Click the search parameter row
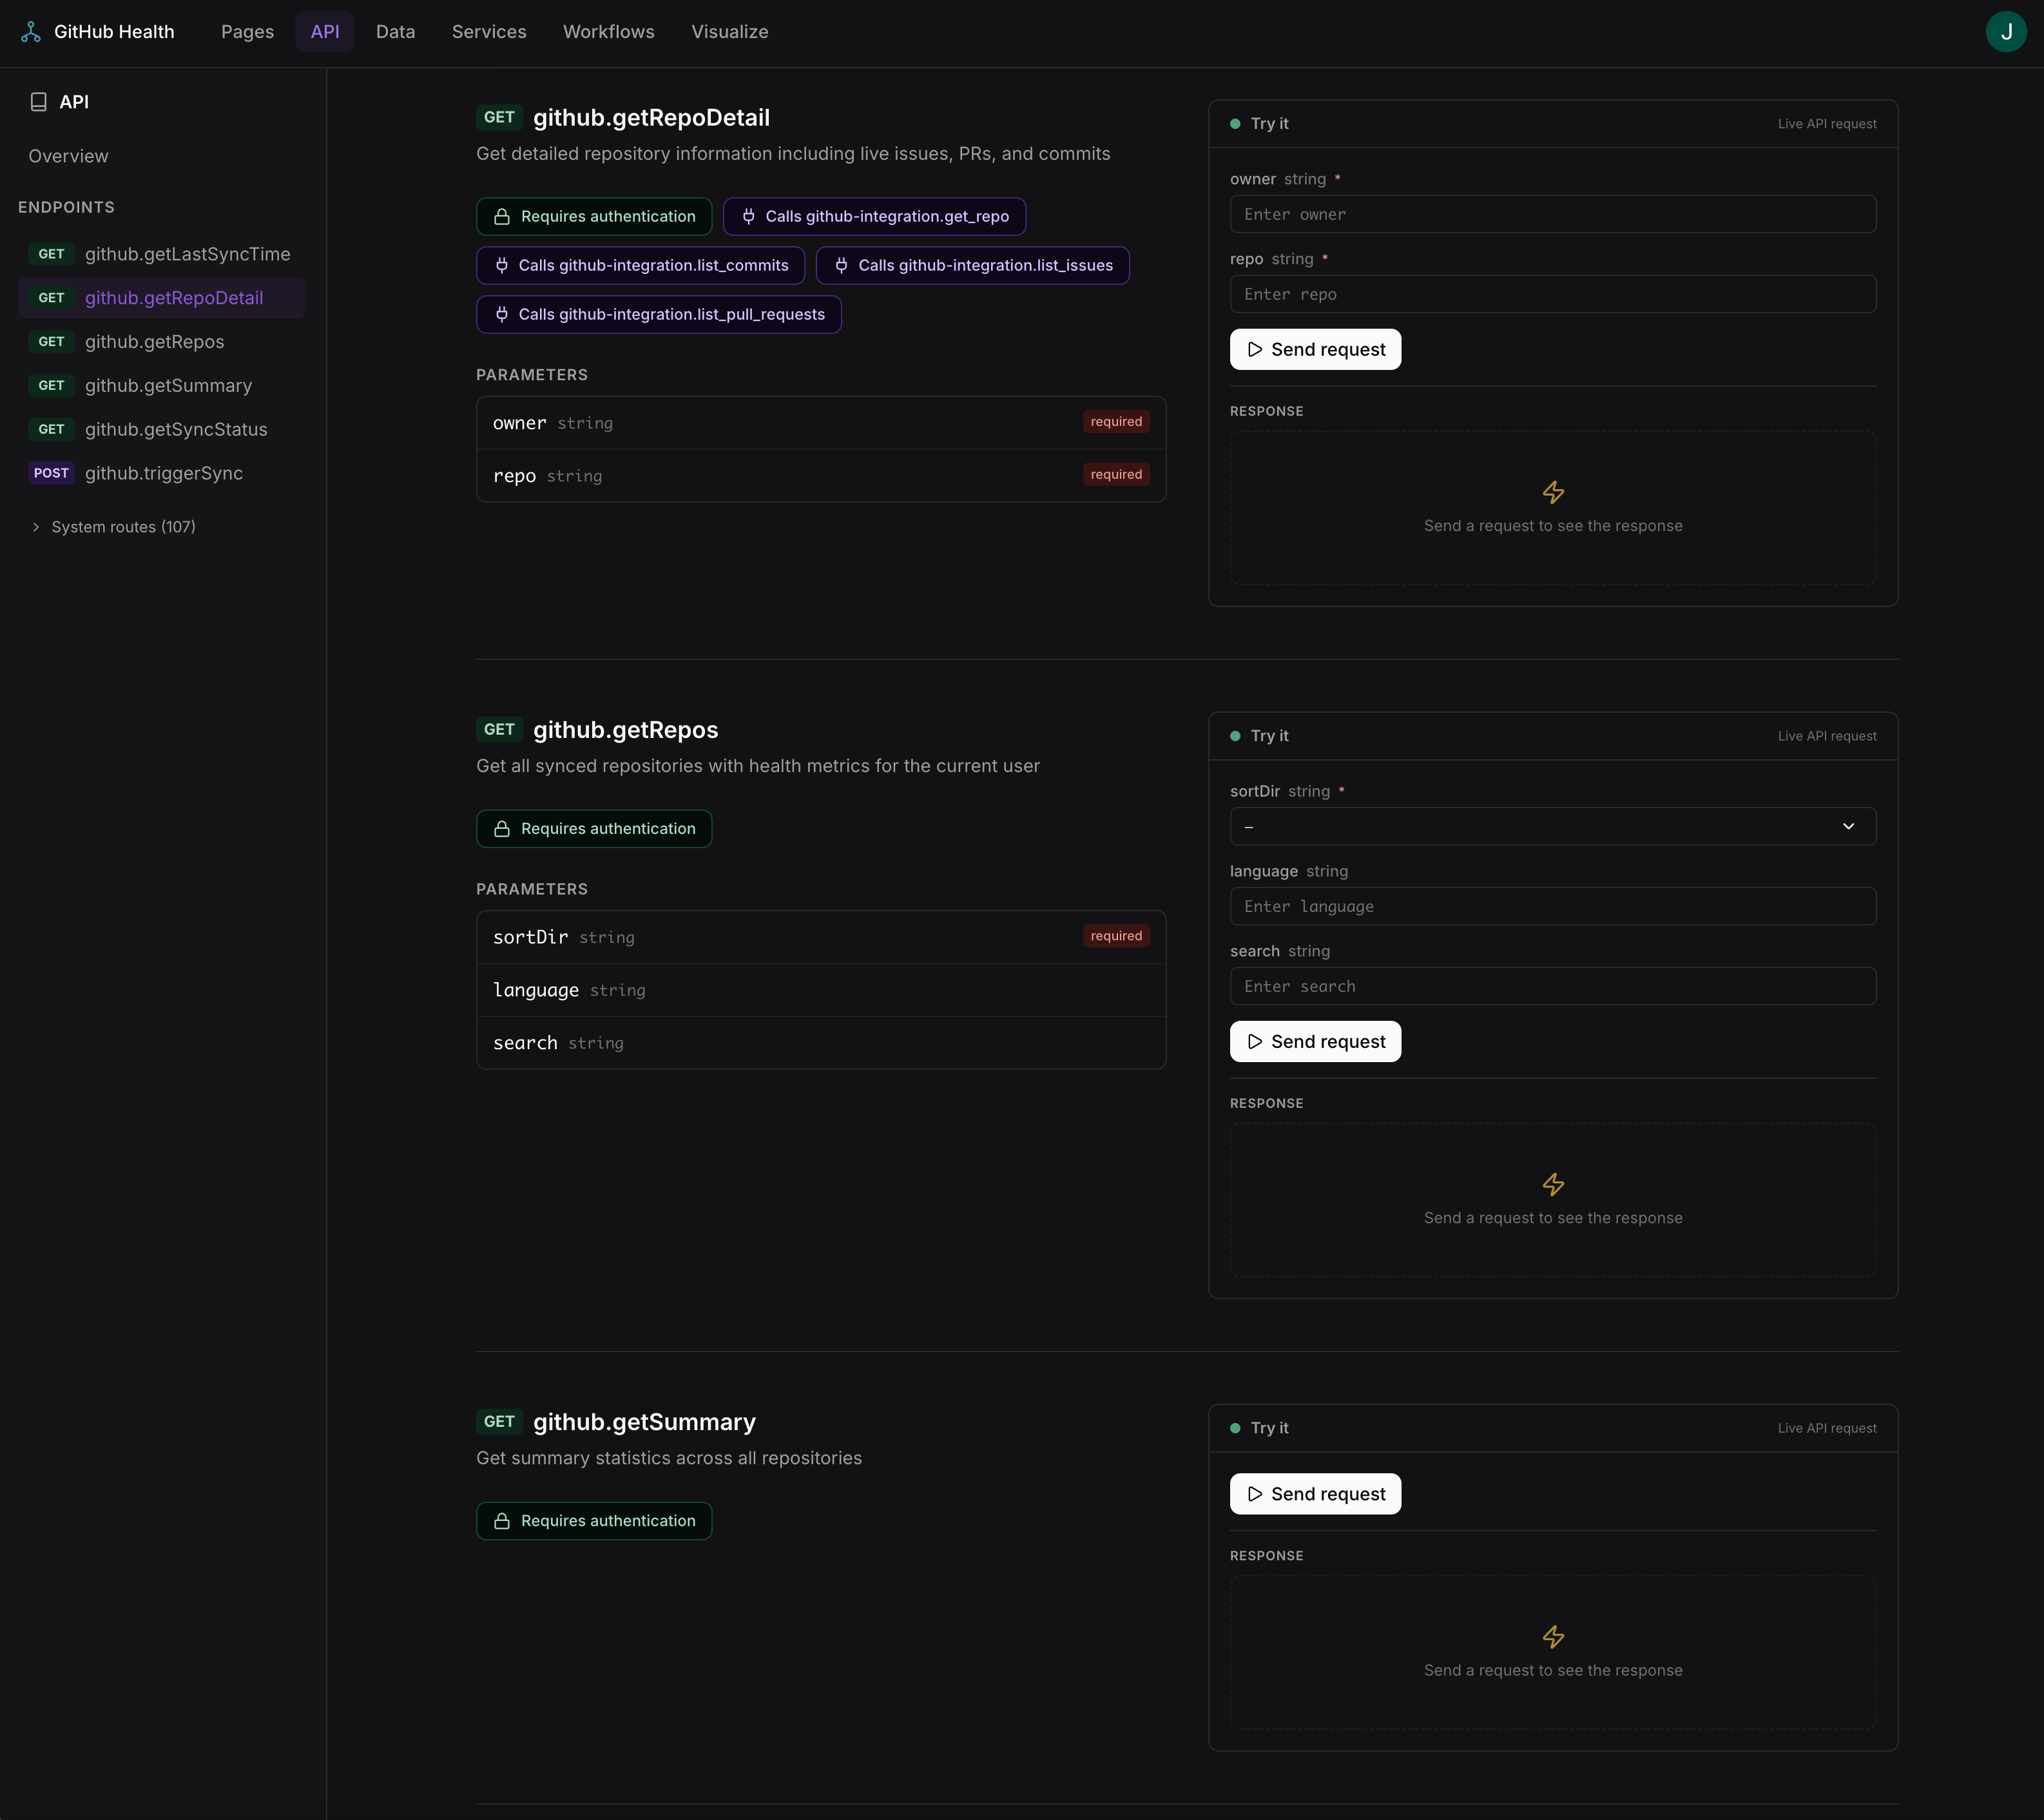Screen dimensions: 2044x1820 pos(821,1043)
